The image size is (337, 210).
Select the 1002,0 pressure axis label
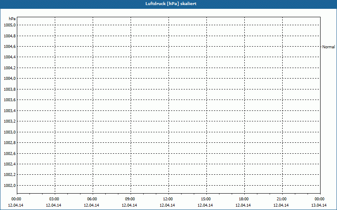click(x=10, y=186)
